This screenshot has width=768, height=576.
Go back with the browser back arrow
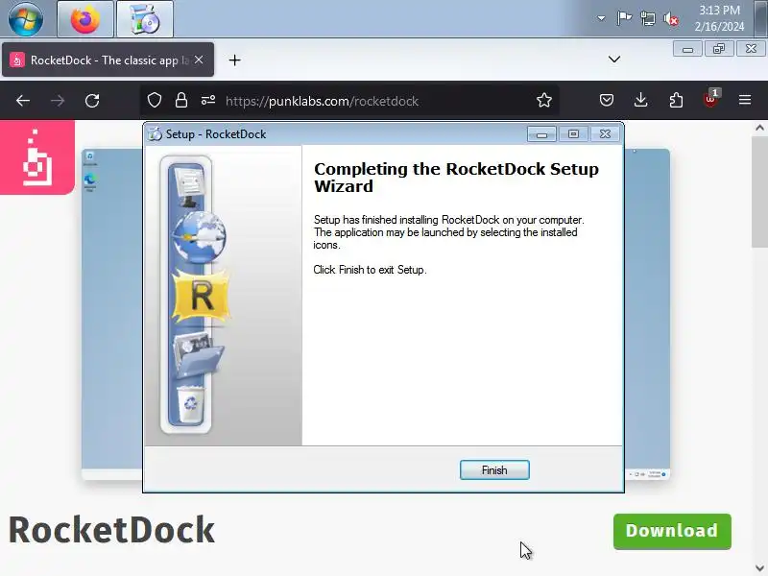click(x=22, y=101)
